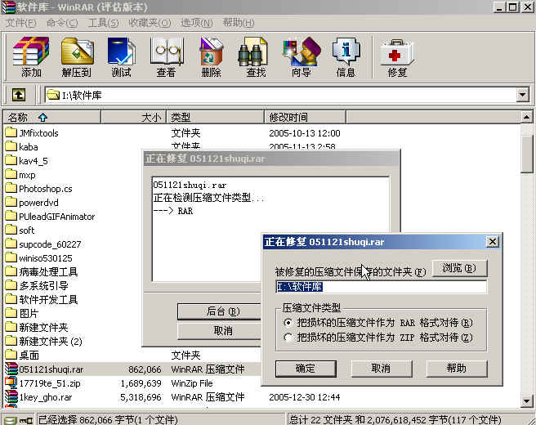
Task: Select the 新建文件夹 (2) folder row
Action: (x=51, y=342)
